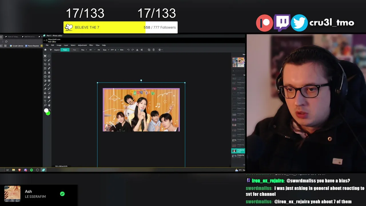Open the Help menu
The image size is (366, 206).
pos(104,45)
